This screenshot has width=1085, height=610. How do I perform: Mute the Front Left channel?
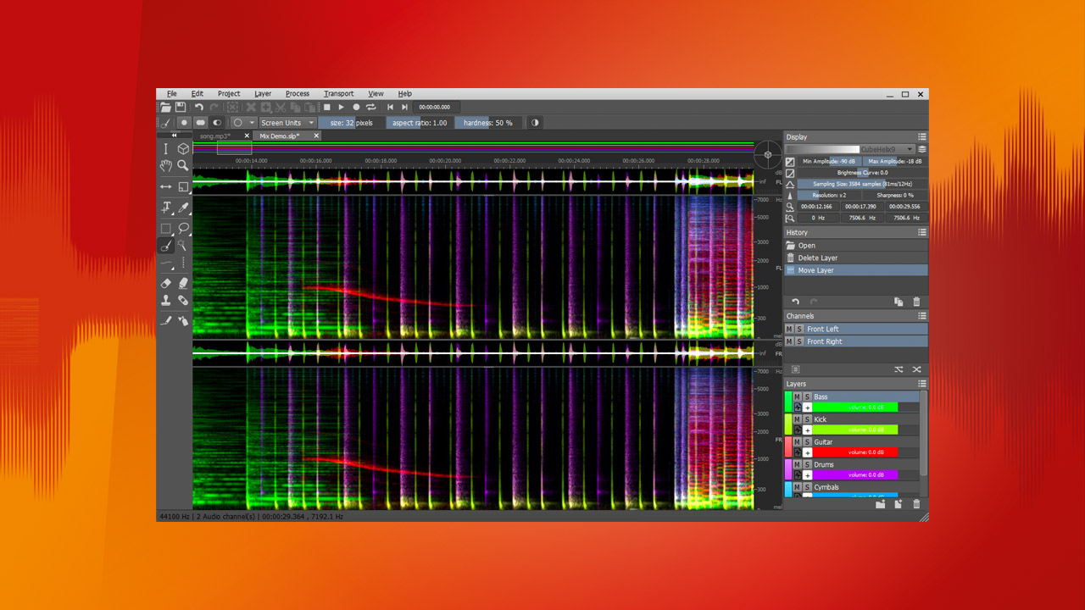788,329
